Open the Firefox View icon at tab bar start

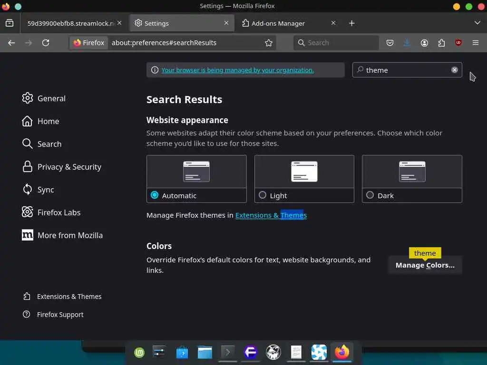10,23
